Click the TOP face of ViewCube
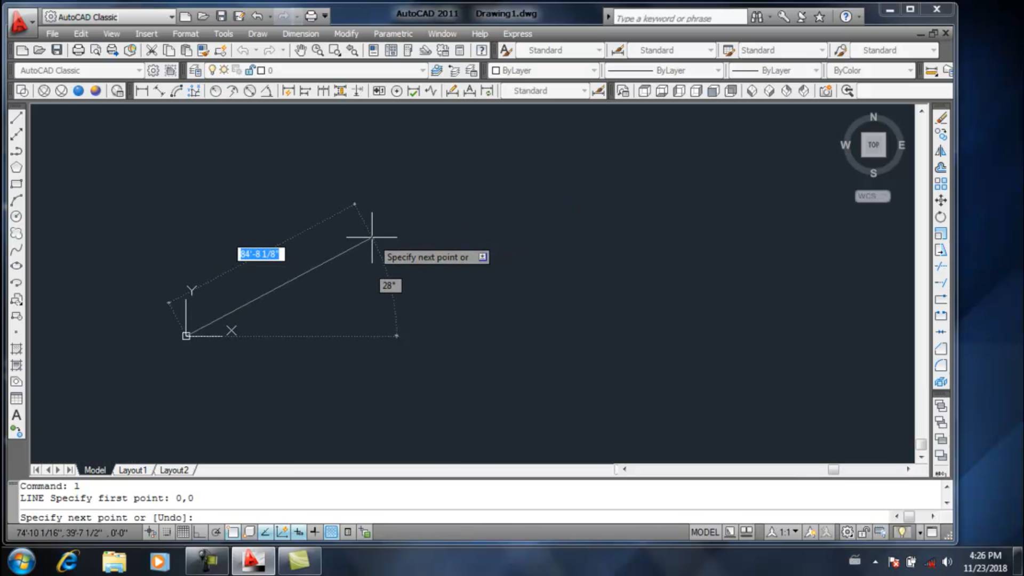Screen dimensions: 1024x576 (873, 145)
